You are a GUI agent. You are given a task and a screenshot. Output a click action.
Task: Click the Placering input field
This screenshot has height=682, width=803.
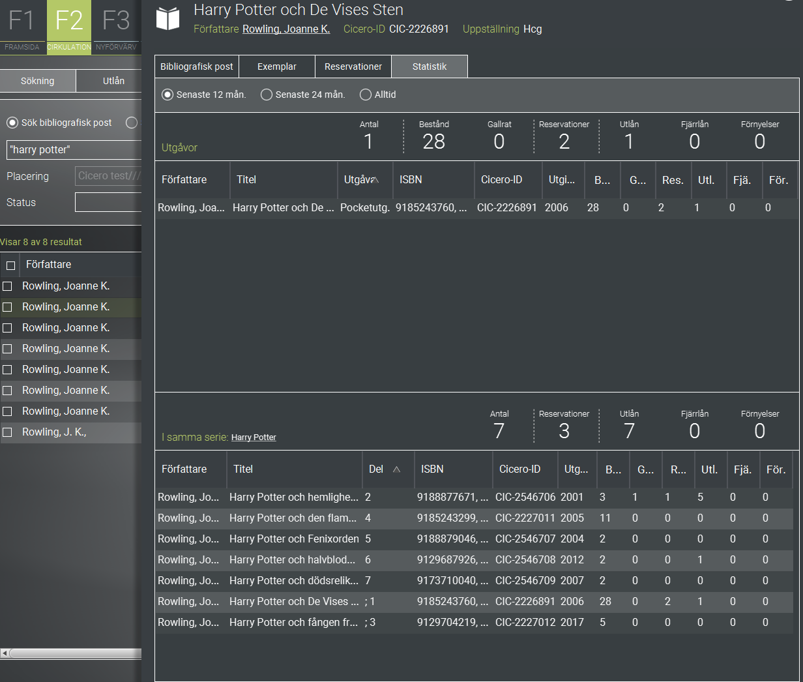pyautogui.click(x=108, y=176)
